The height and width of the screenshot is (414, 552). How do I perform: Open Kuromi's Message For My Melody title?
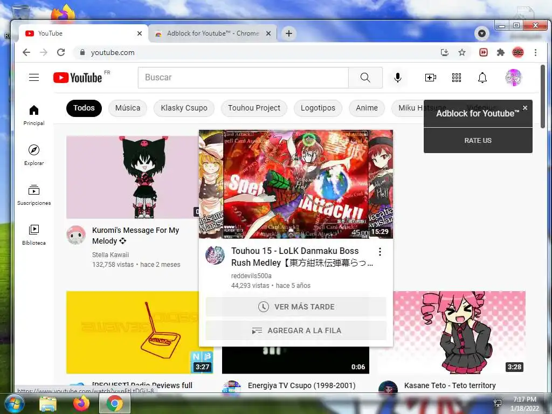135,236
